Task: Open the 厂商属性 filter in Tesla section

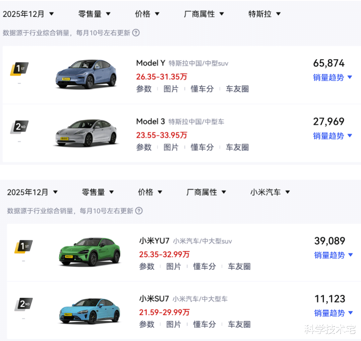Action: pyautogui.click(x=205, y=14)
